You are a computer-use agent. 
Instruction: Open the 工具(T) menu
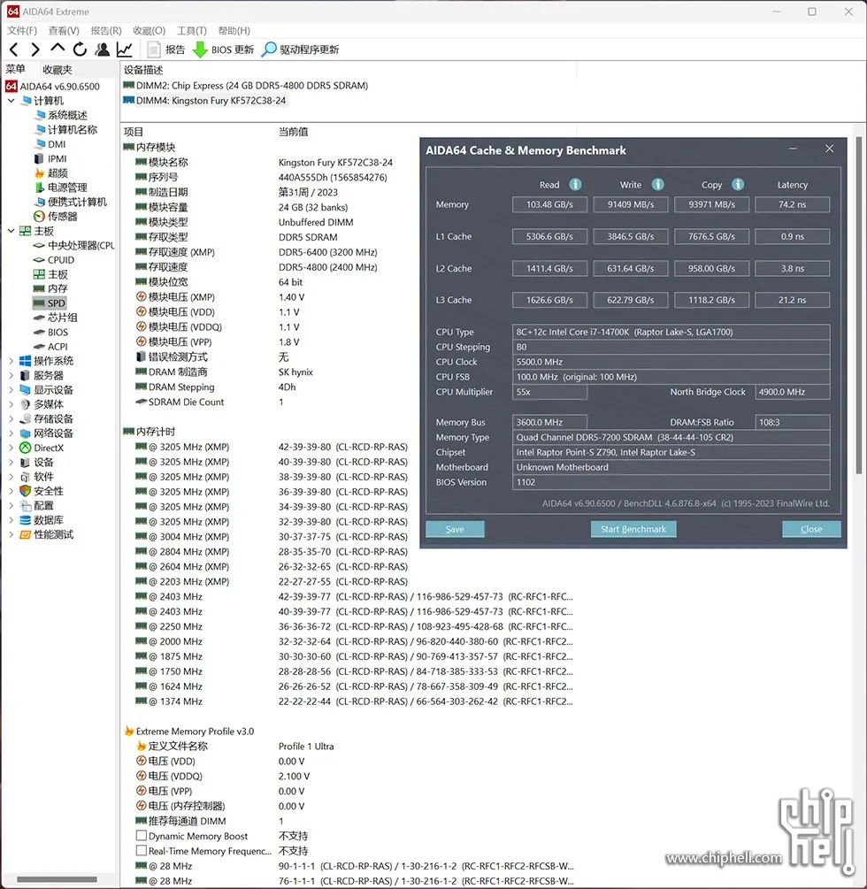pos(192,31)
